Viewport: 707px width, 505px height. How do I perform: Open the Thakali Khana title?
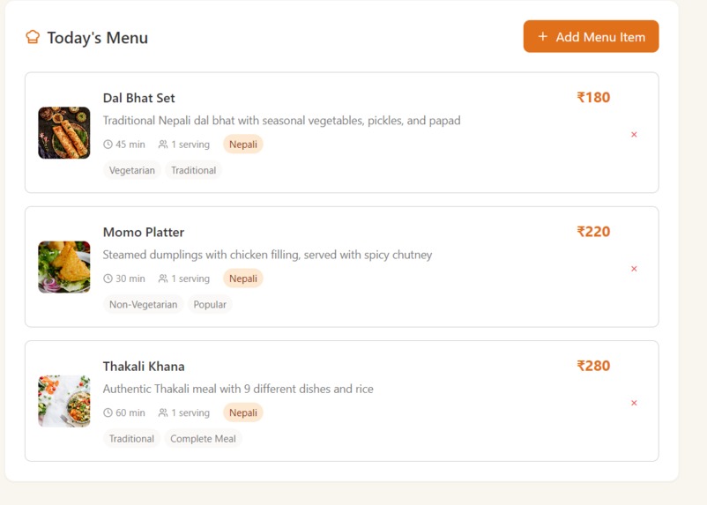click(x=144, y=366)
